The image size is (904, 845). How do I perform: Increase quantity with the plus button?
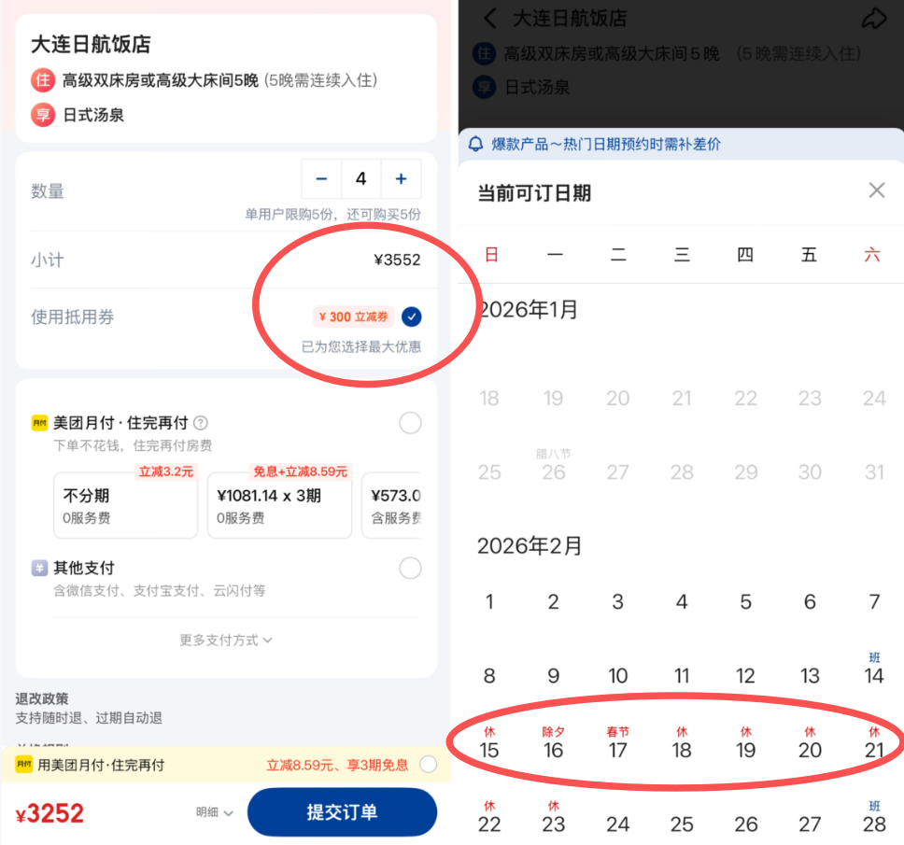[401, 178]
